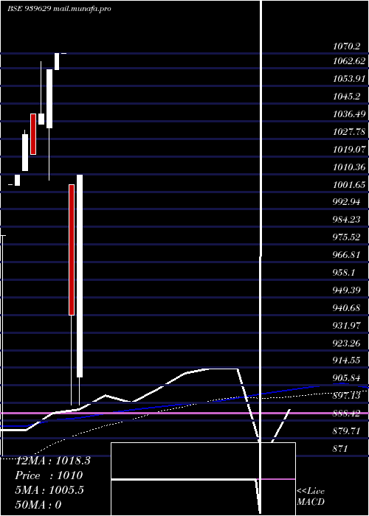Click the 931.97 price axis label

[x=346, y=326]
